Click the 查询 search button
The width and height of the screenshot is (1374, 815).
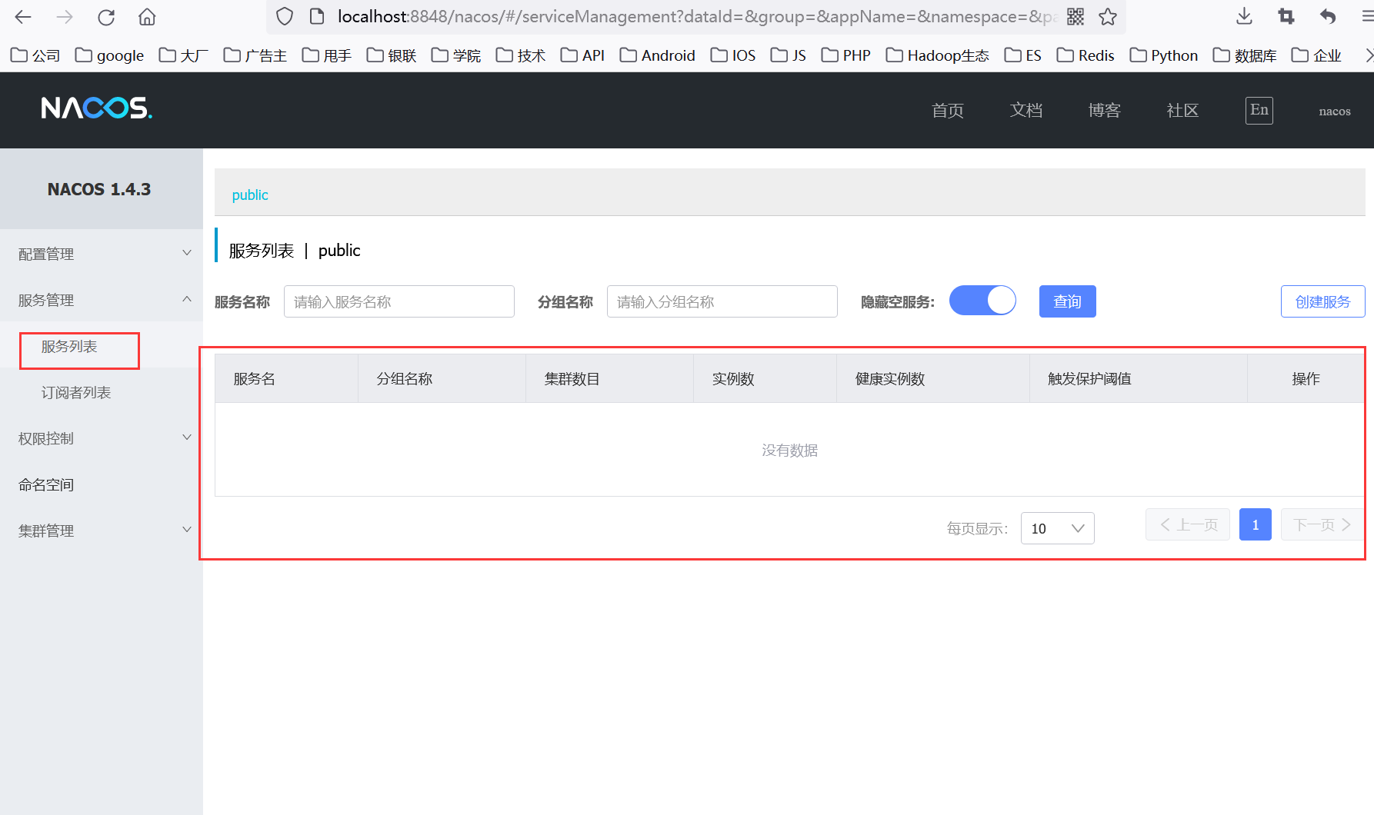click(x=1067, y=301)
